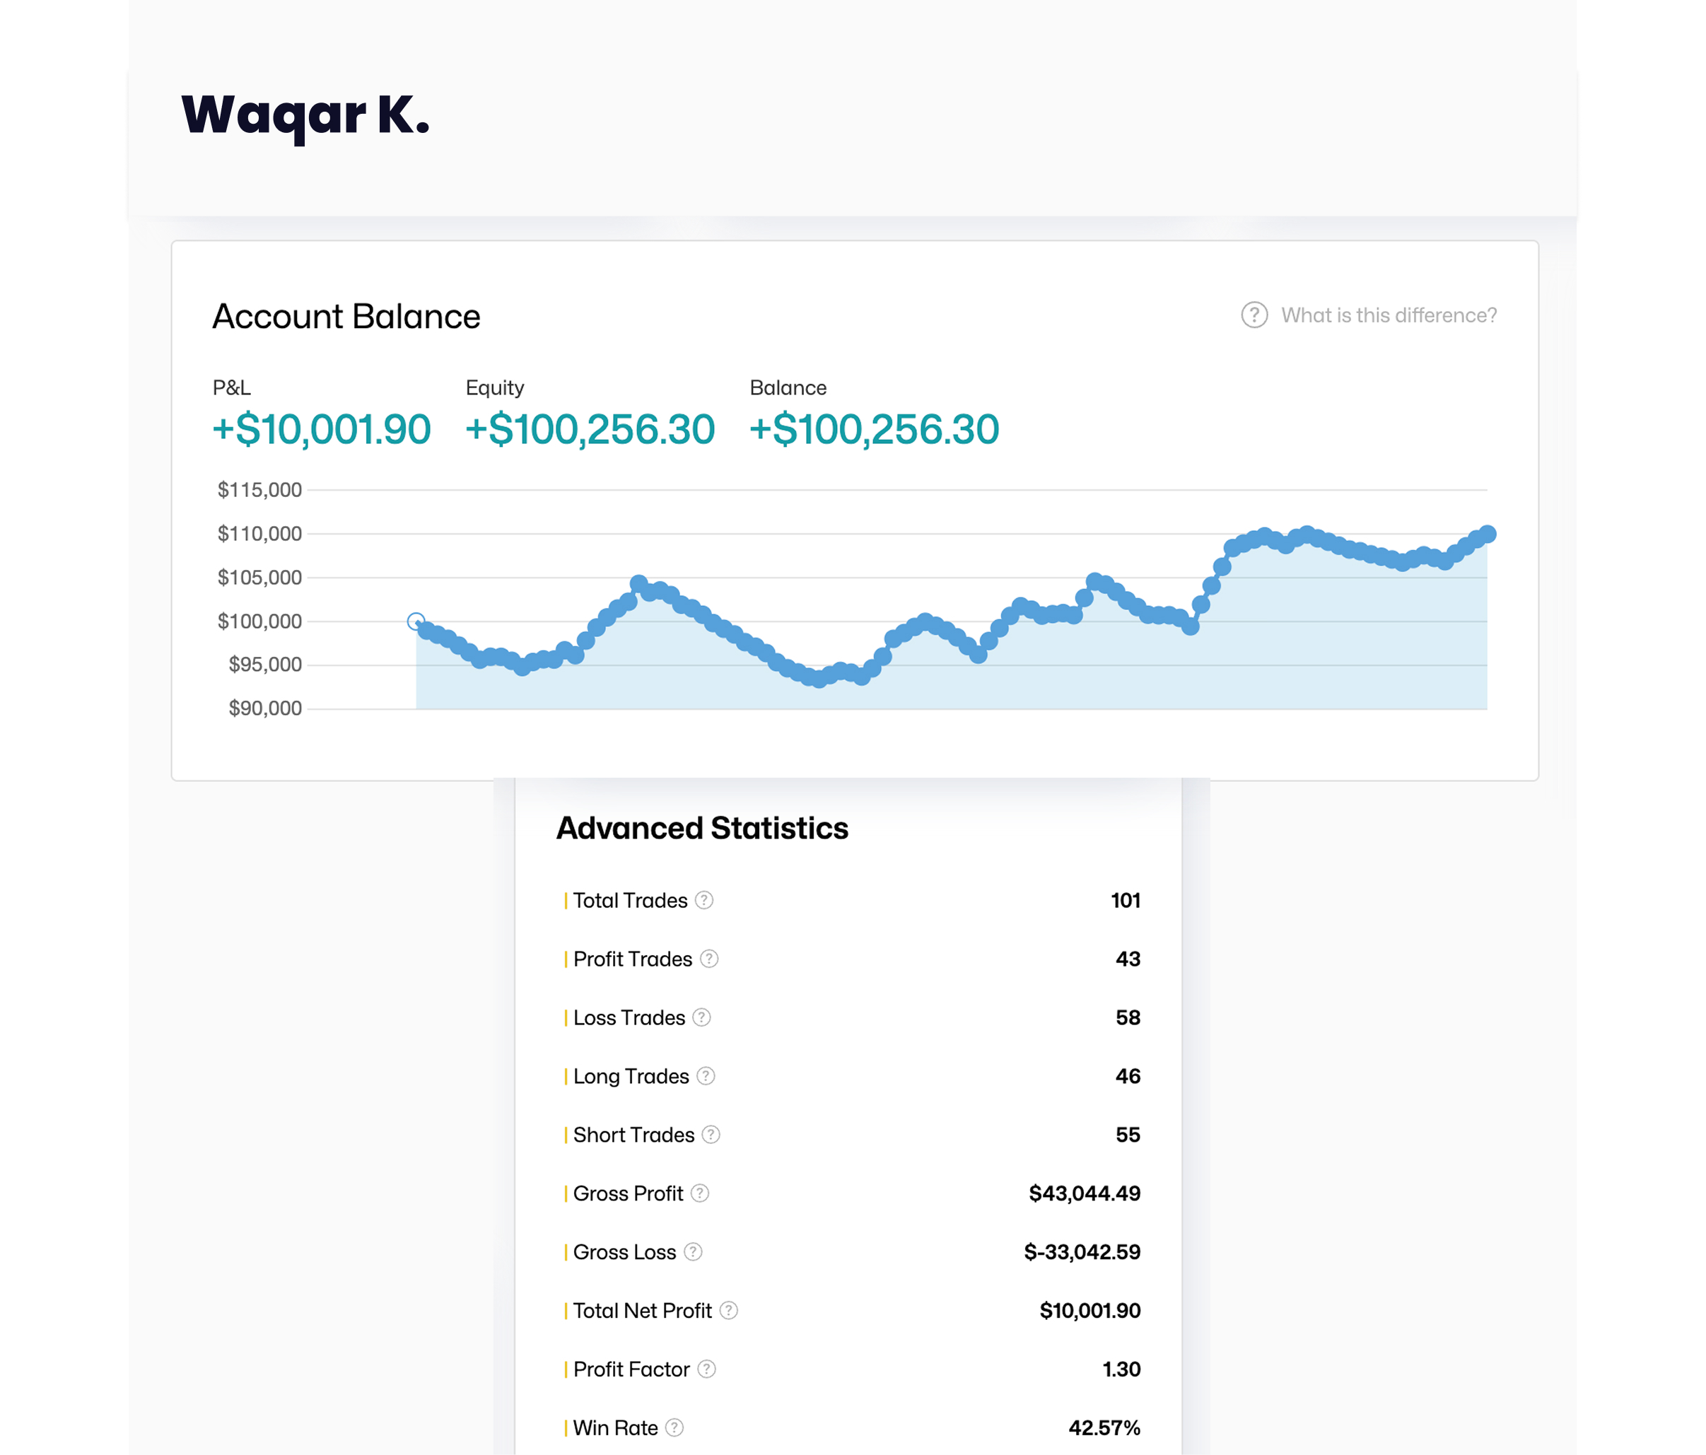Click the hollow starting point on the chart
Viewport: 1706px width, 1455px height.
coord(416,621)
